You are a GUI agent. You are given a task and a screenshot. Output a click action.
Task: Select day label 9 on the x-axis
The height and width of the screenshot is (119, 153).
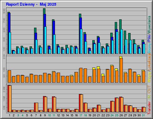pos(45,115)
